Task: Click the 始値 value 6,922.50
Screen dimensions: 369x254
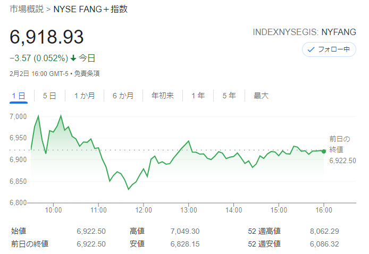Action: click(91, 232)
